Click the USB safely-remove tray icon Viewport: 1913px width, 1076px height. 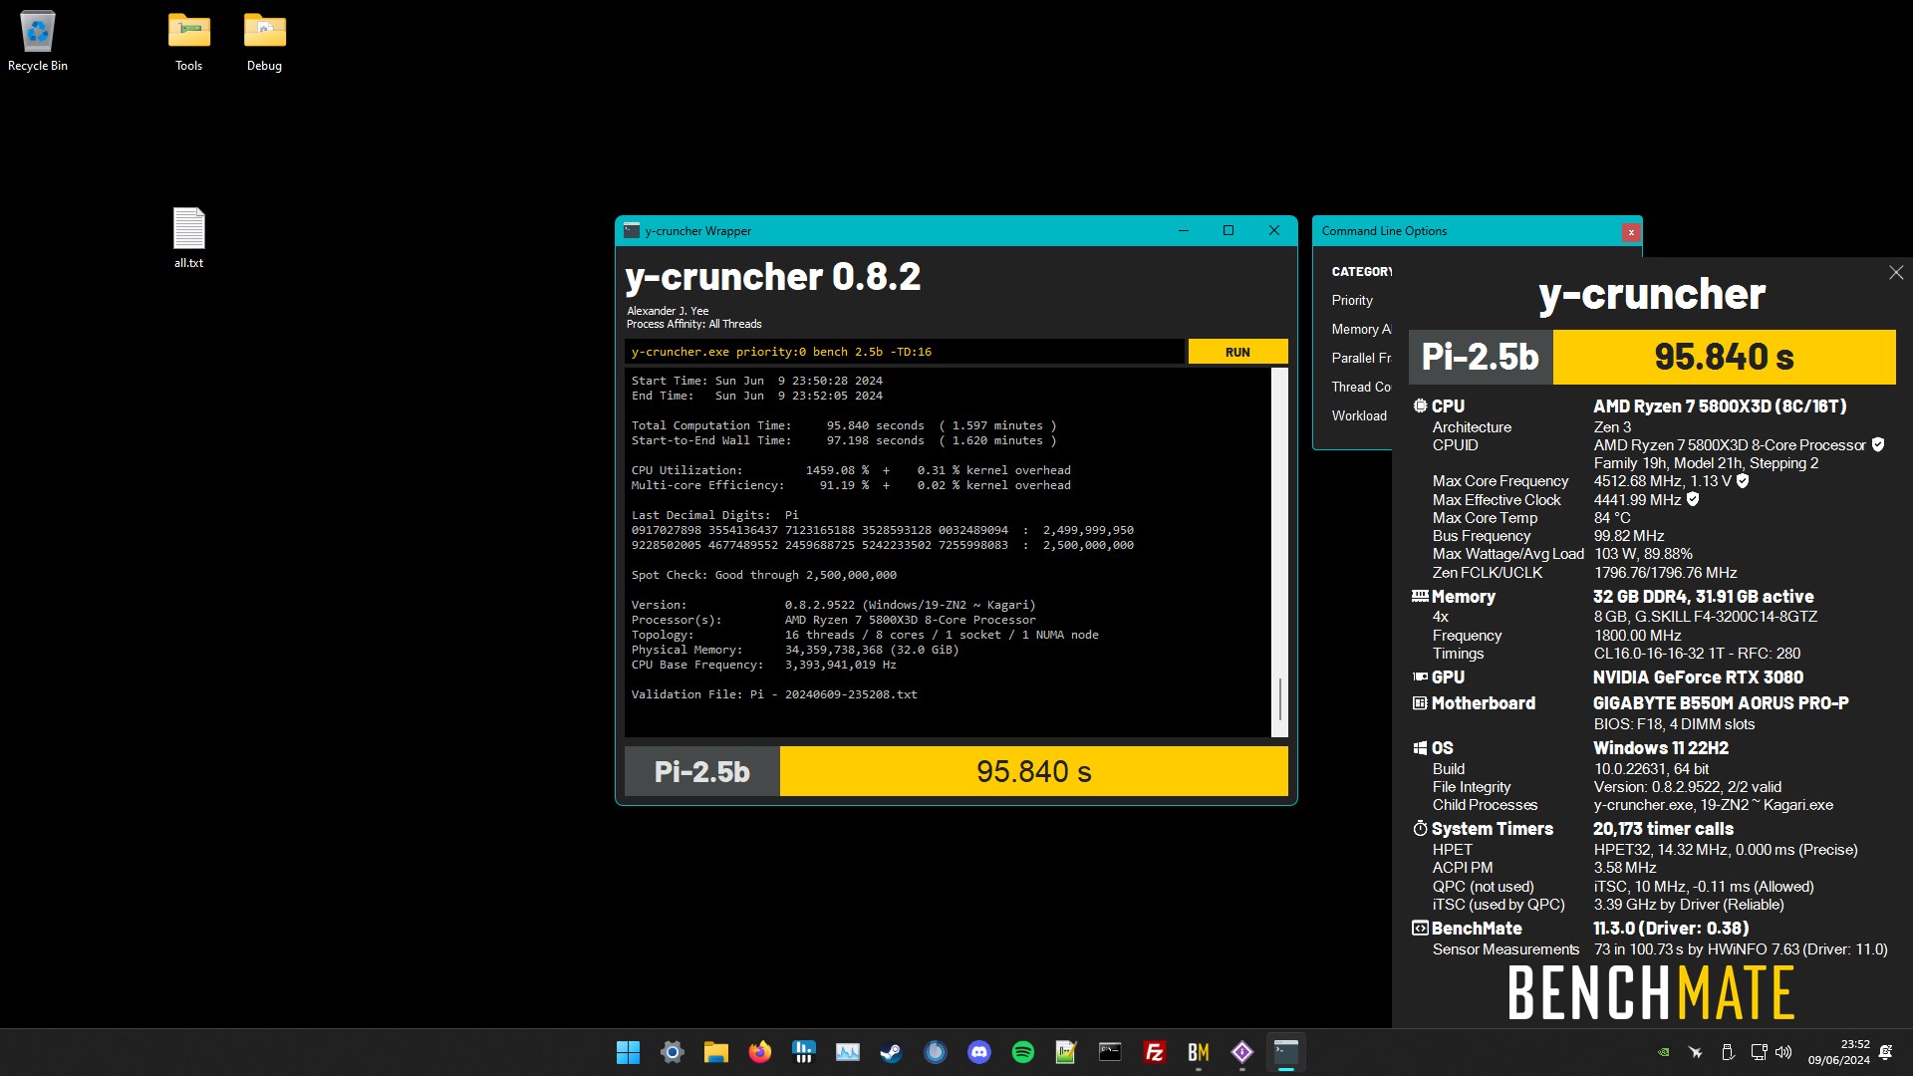[1728, 1052]
